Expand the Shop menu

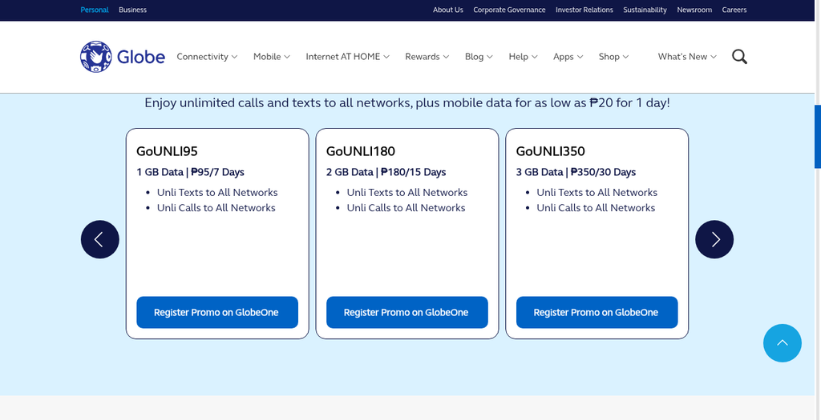(613, 57)
